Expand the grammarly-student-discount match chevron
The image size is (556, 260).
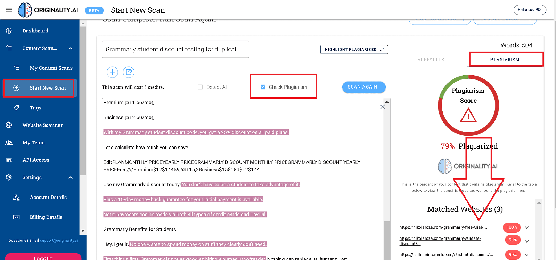tap(527, 241)
